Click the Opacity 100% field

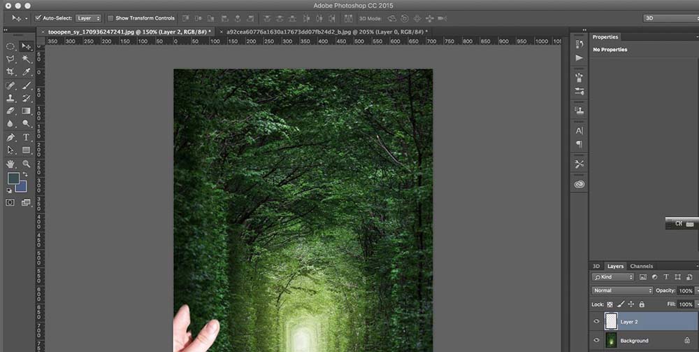685,290
